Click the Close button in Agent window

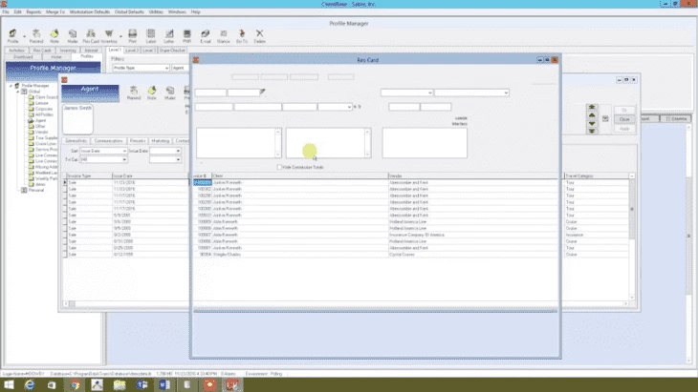click(622, 119)
